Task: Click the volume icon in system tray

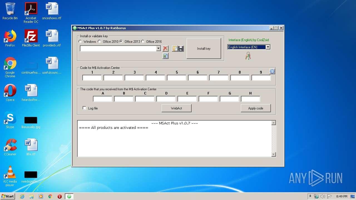Action: click(323, 196)
